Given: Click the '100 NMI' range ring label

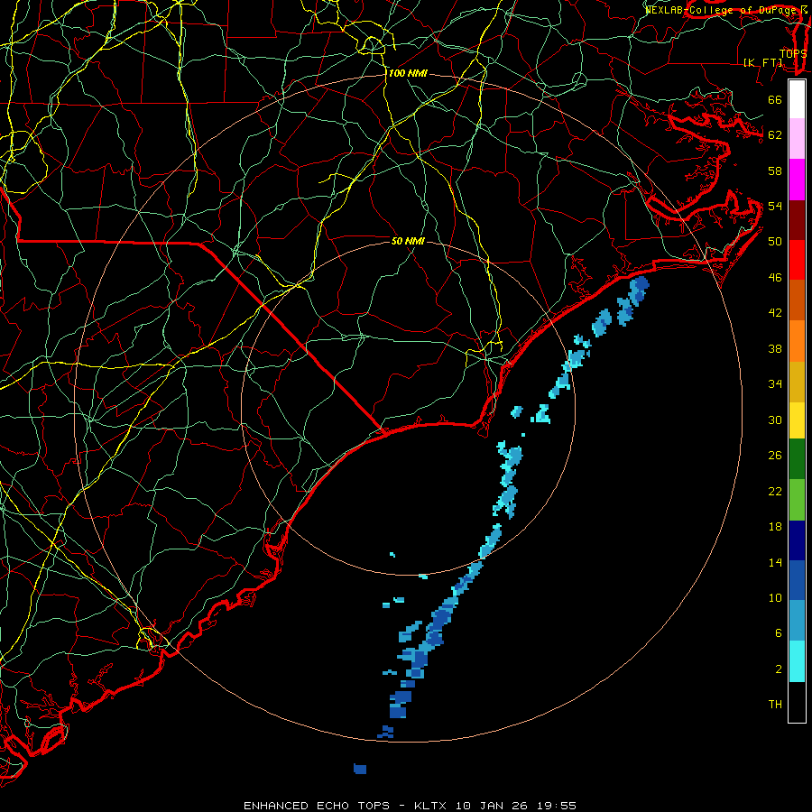Looking at the screenshot, I should (408, 73).
